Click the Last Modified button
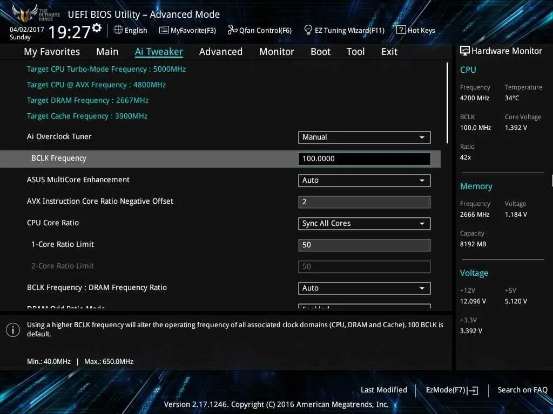The image size is (553, 414). [x=383, y=390]
